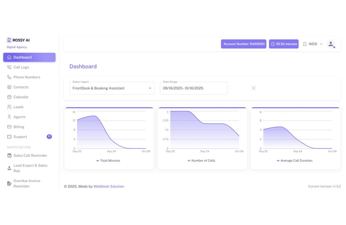Select the Call Logs icon in sidebar

[10, 67]
